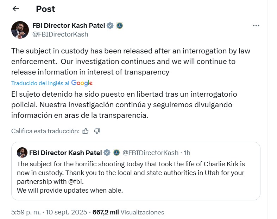View the 667,2 mil Visualizaciones count

pos(128,212)
